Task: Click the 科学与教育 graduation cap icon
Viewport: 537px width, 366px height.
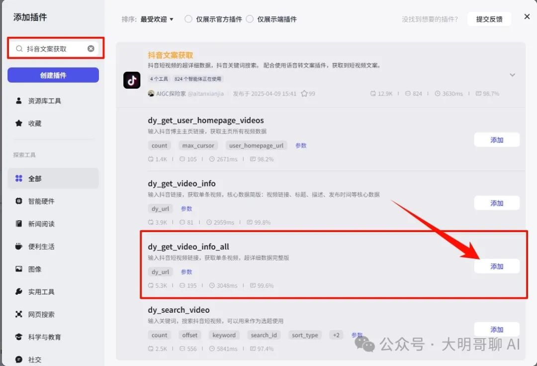Action: point(19,337)
